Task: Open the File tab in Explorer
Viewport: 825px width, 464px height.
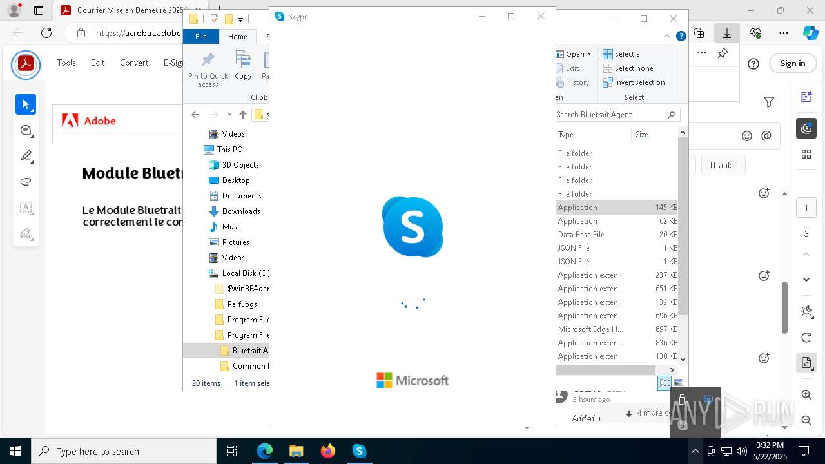Action: click(x=201, y=37)
